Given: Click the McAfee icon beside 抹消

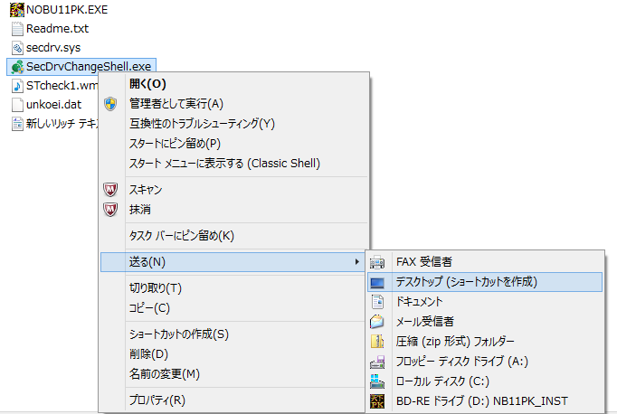Looking at the screenshot, I should pos(110,210).
